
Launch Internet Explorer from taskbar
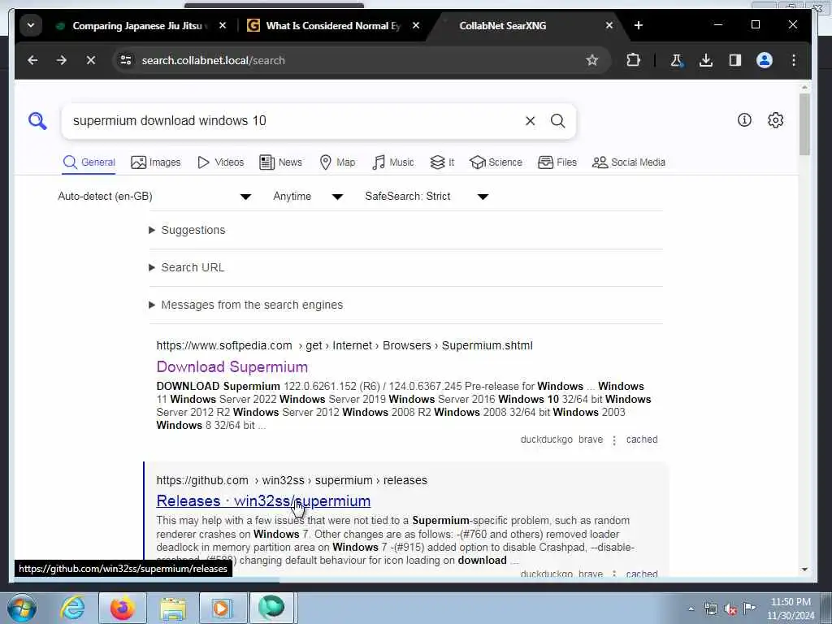coord(72,608)
